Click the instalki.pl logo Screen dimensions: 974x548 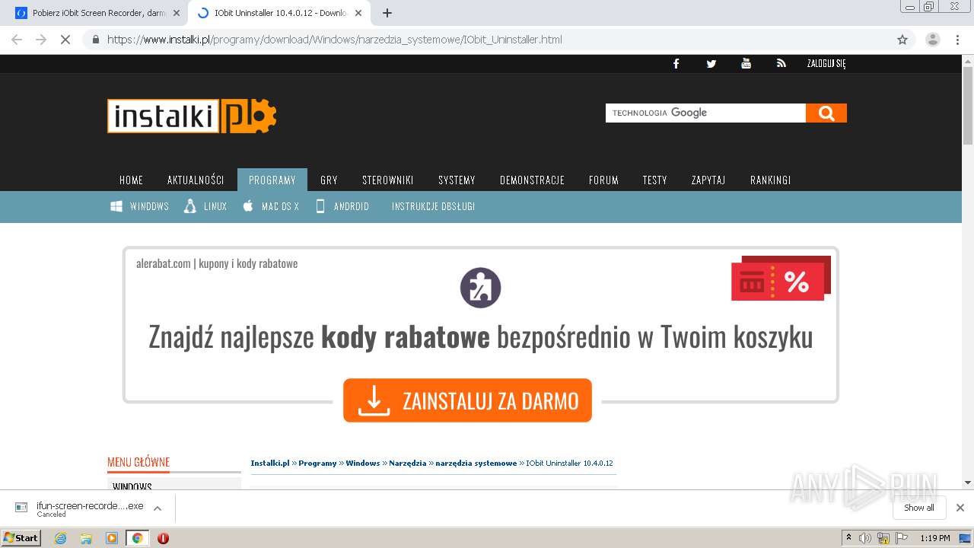[192, 116]
